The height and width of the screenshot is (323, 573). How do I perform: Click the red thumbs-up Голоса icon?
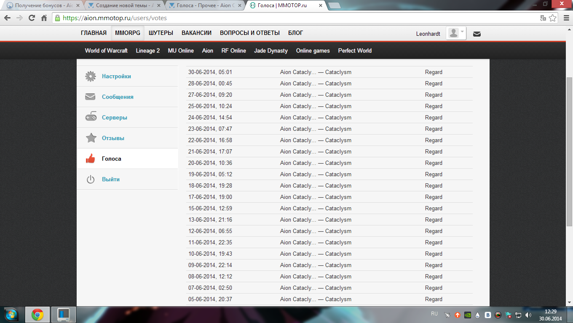pyautogui.click(x=90, y=159)
